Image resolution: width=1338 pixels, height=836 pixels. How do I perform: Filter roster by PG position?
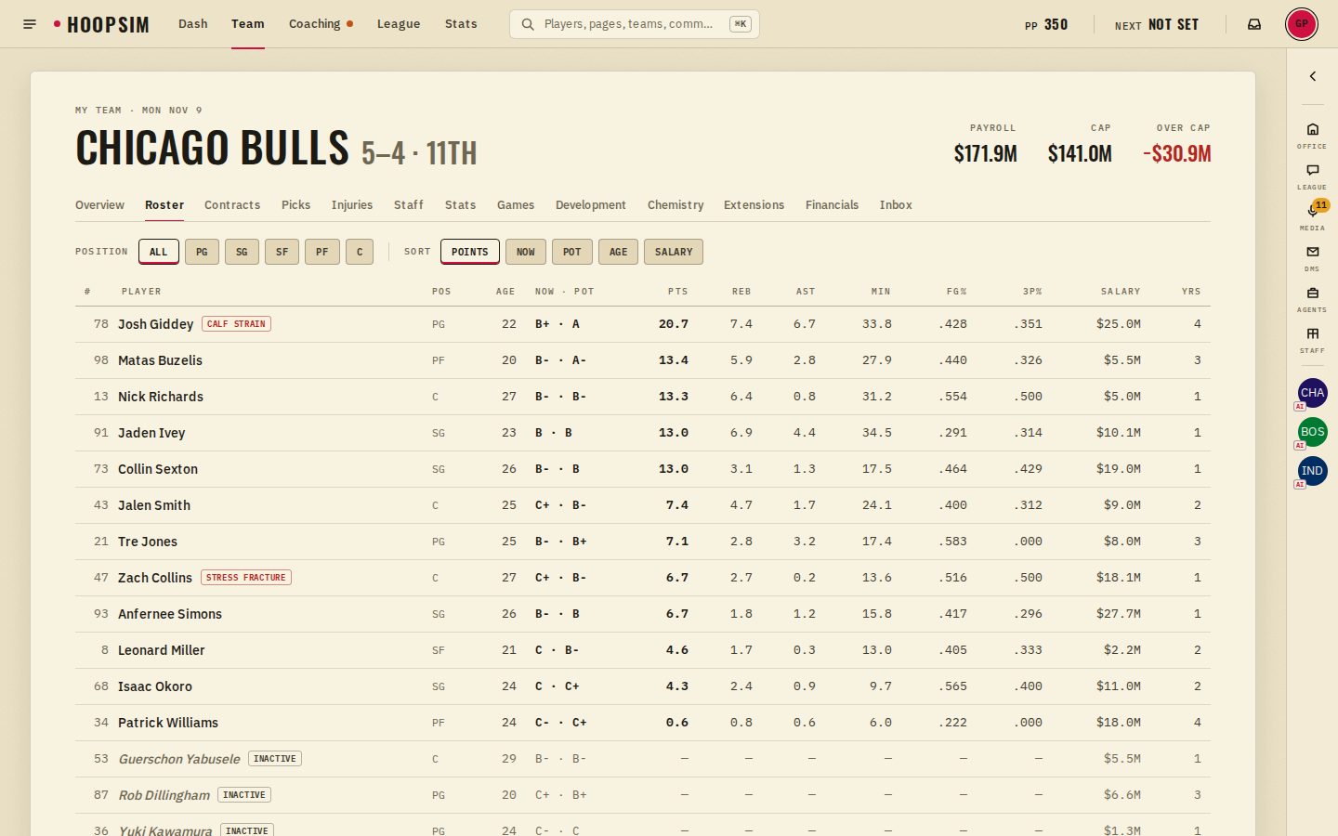pos(202,252)
